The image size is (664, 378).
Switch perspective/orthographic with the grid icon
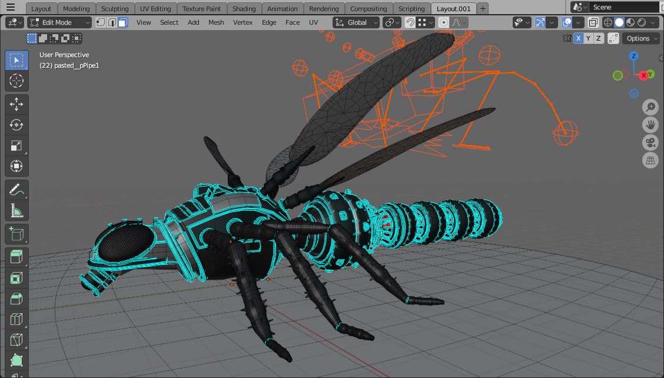point(650,161)
